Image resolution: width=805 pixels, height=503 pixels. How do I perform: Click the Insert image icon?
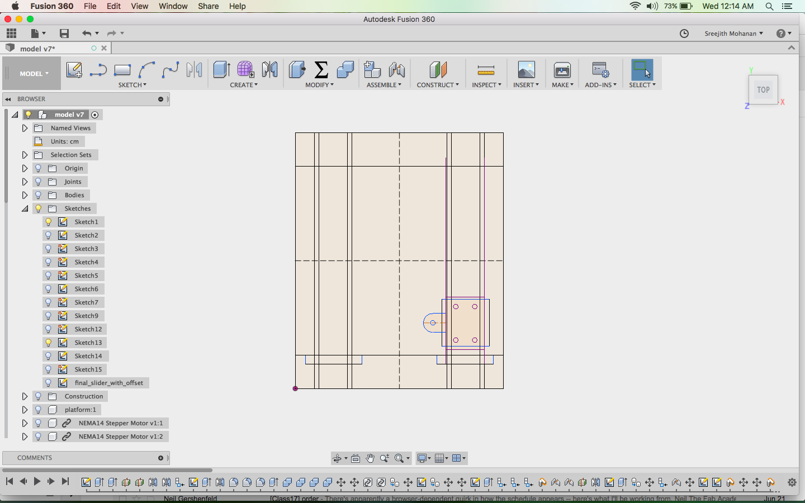pos(526,70)
